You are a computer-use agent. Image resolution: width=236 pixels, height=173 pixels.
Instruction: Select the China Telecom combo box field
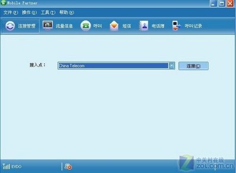coord(116,66)
